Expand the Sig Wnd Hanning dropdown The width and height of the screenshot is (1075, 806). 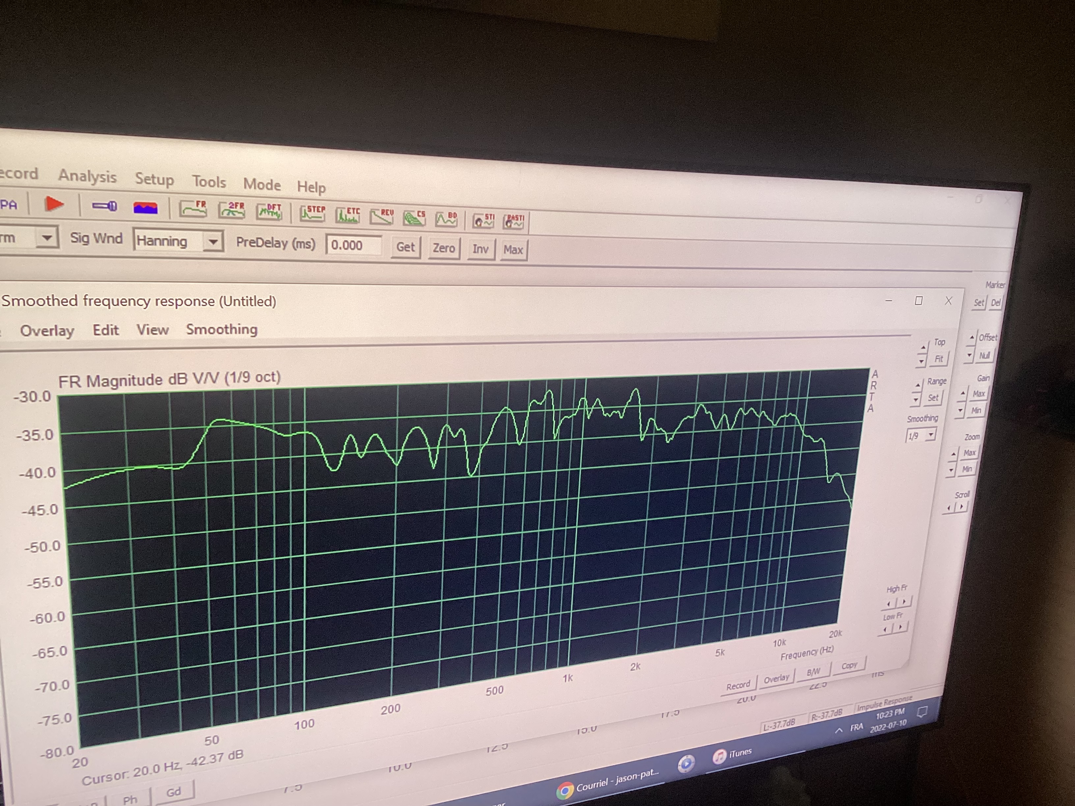(x=213, y=241)
